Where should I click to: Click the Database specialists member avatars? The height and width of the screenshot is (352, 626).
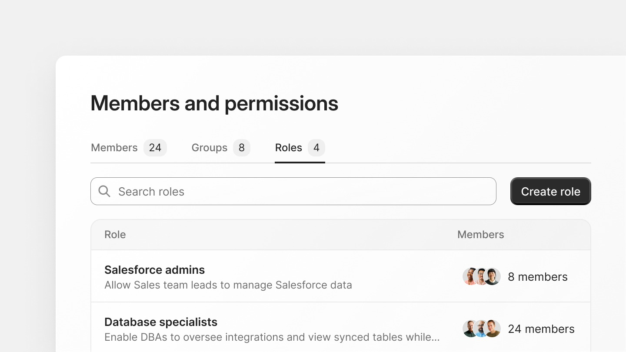482,329
